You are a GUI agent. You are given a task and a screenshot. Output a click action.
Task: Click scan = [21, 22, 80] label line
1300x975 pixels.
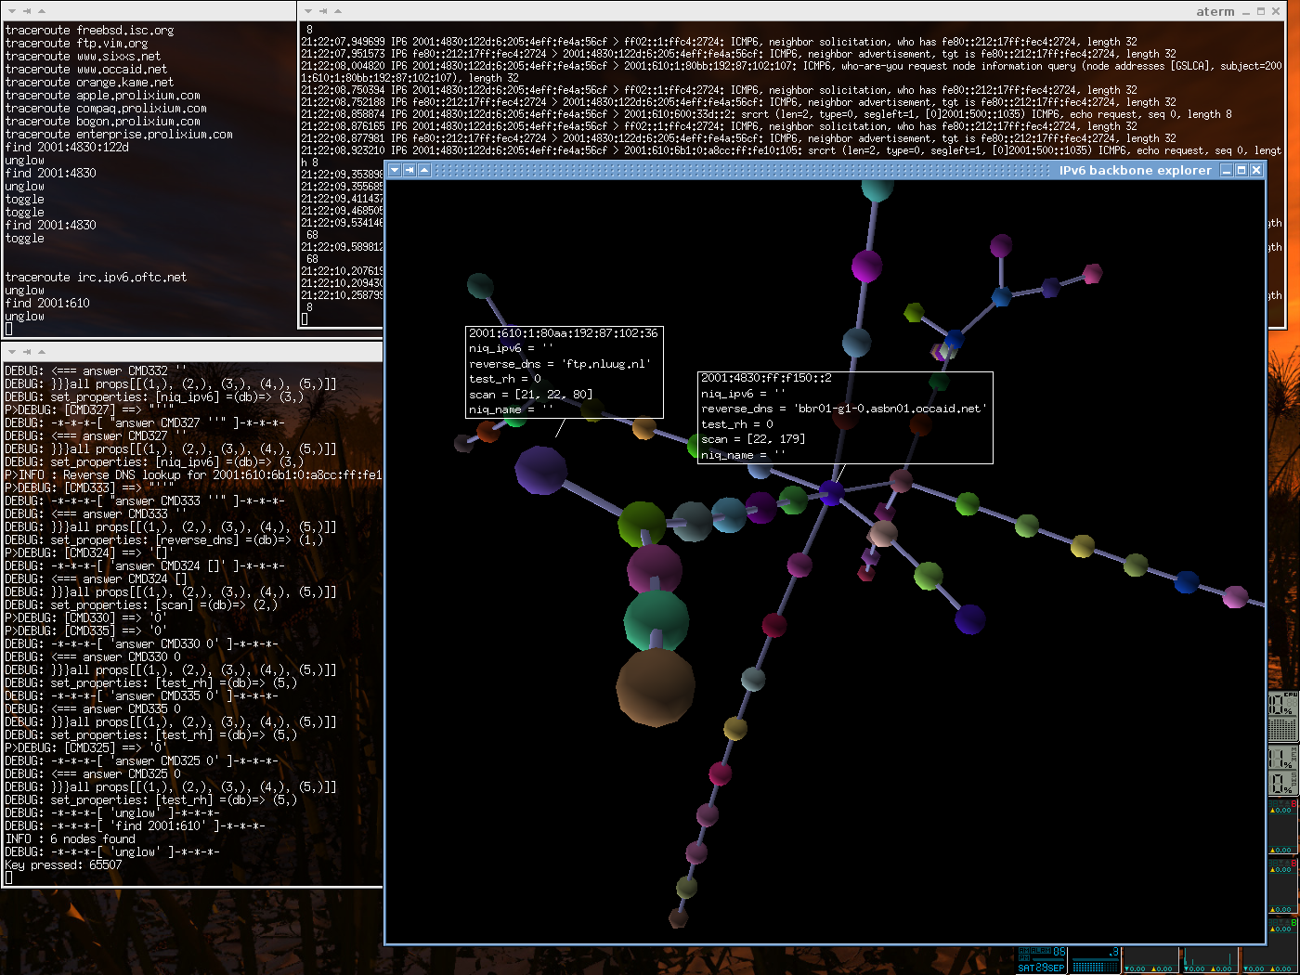coord(530,394)
